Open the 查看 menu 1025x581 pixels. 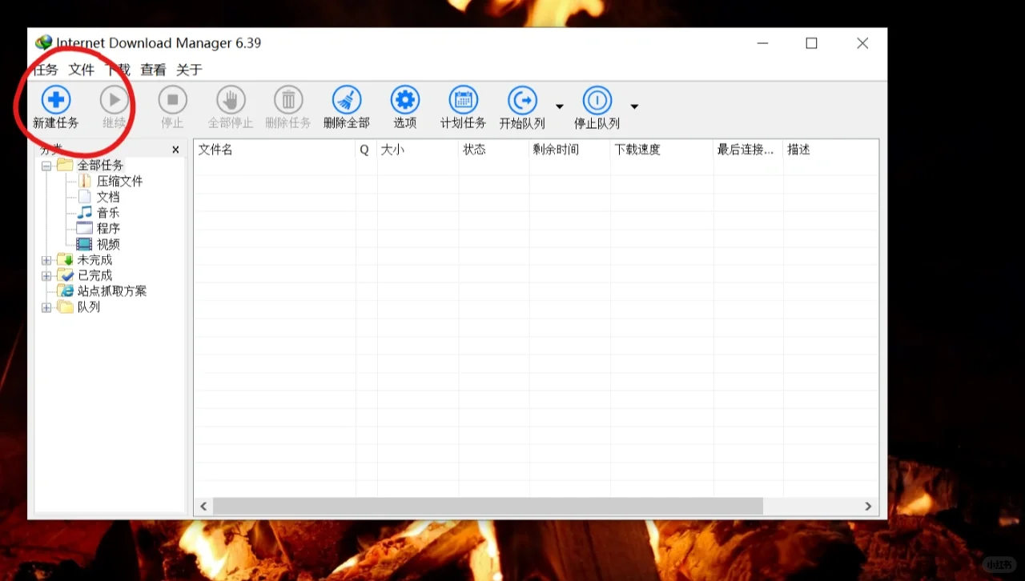(x=152, y=70)
